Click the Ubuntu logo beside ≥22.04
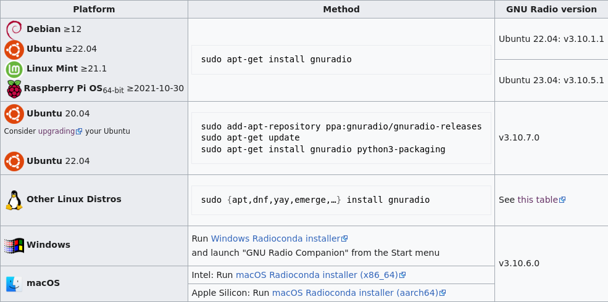The width and height of the screenshot is (608, 302). [14, 49]
